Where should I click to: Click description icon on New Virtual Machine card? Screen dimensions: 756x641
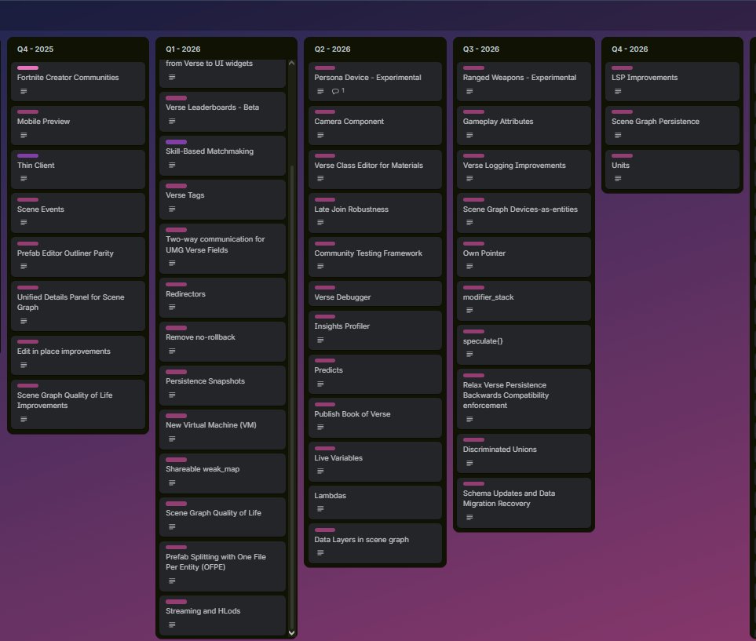click(172, 439)
